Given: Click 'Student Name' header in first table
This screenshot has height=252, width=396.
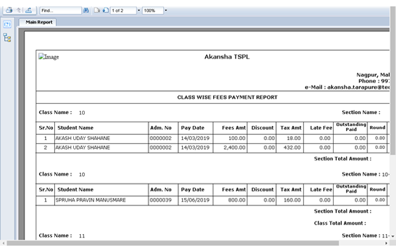Looking at the screenshot, I should coord(75,128).
